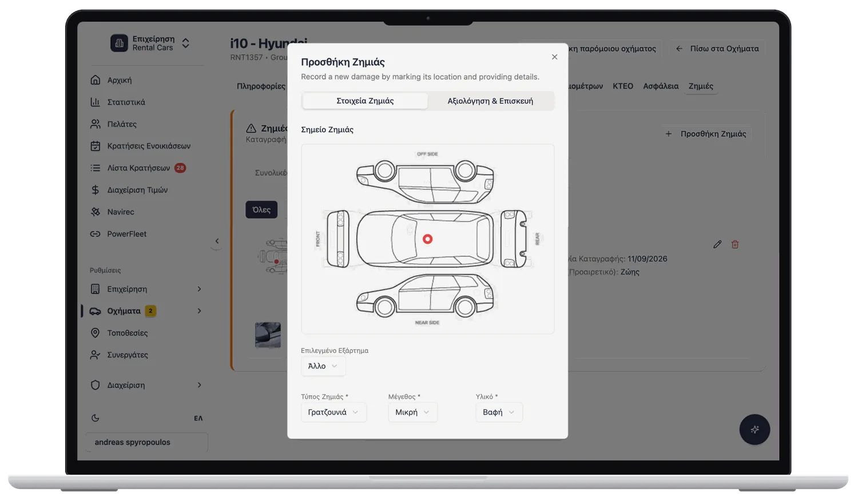
Task: Expand the Επιχείρηση Rental Cars switcher
Action: tap(150, 43)
